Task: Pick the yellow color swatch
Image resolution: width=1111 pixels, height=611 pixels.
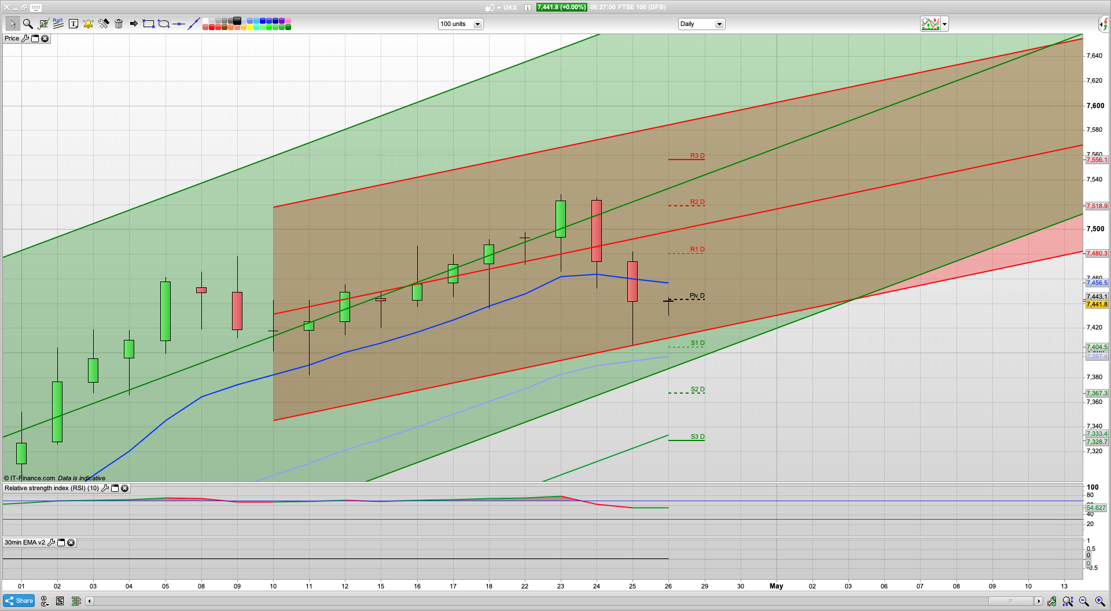Action: [x=250, y=27]
